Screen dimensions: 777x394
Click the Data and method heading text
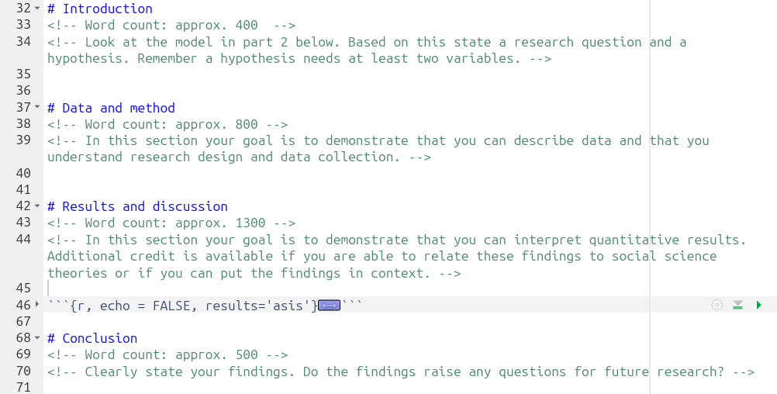[119, 108]
